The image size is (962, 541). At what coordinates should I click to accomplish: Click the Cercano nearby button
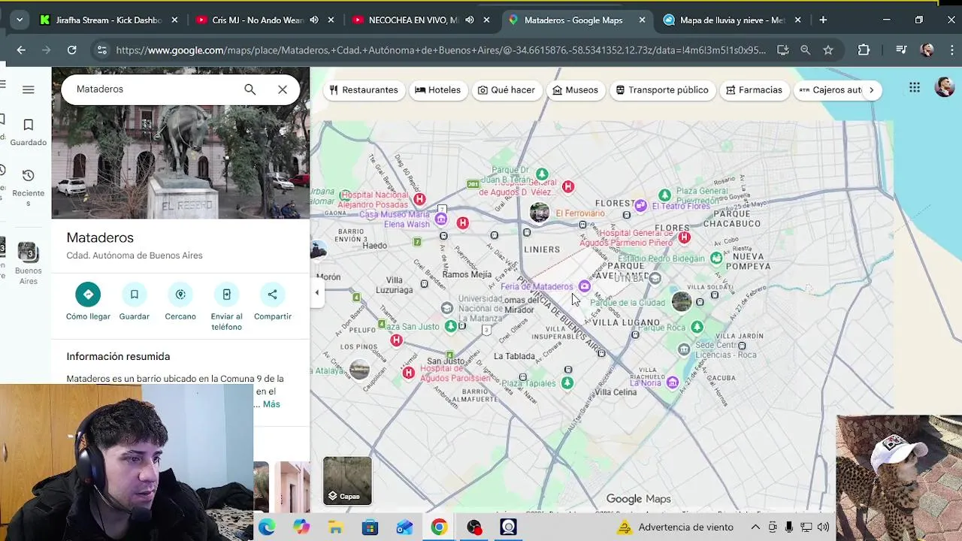pyautogui.click(x=180, y=301)
